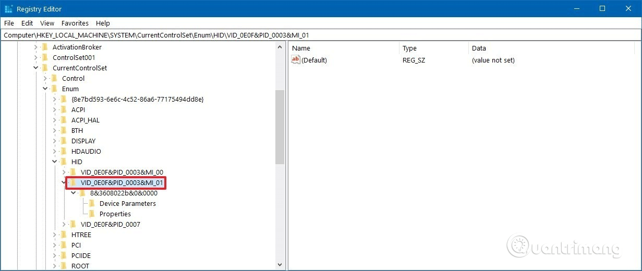Expand the VID_0E0F&PID_0003&MI_00 key

64,172
